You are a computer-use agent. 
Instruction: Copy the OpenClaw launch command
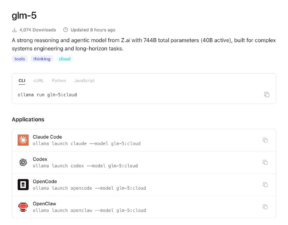(x=265, y=207)
